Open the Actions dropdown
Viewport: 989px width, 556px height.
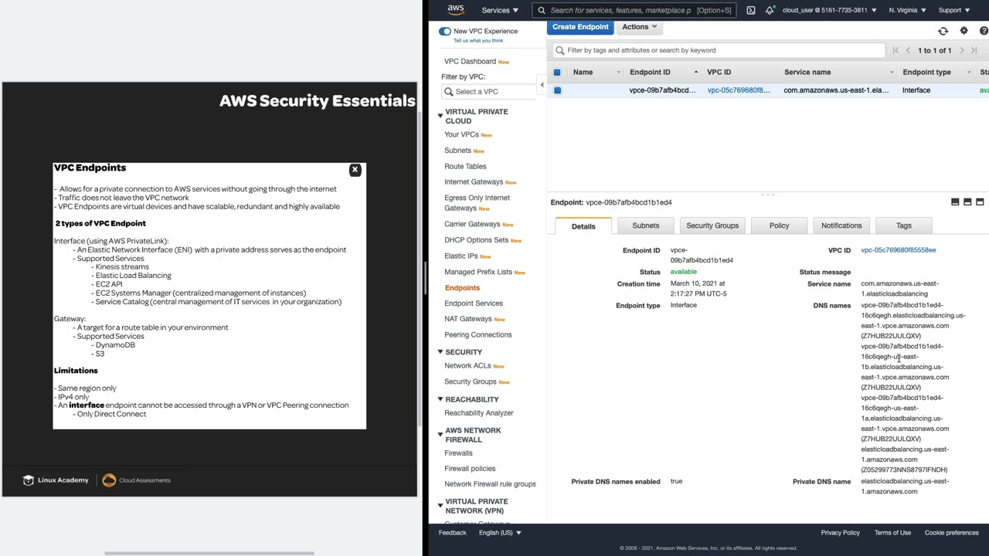pos(639,27)
